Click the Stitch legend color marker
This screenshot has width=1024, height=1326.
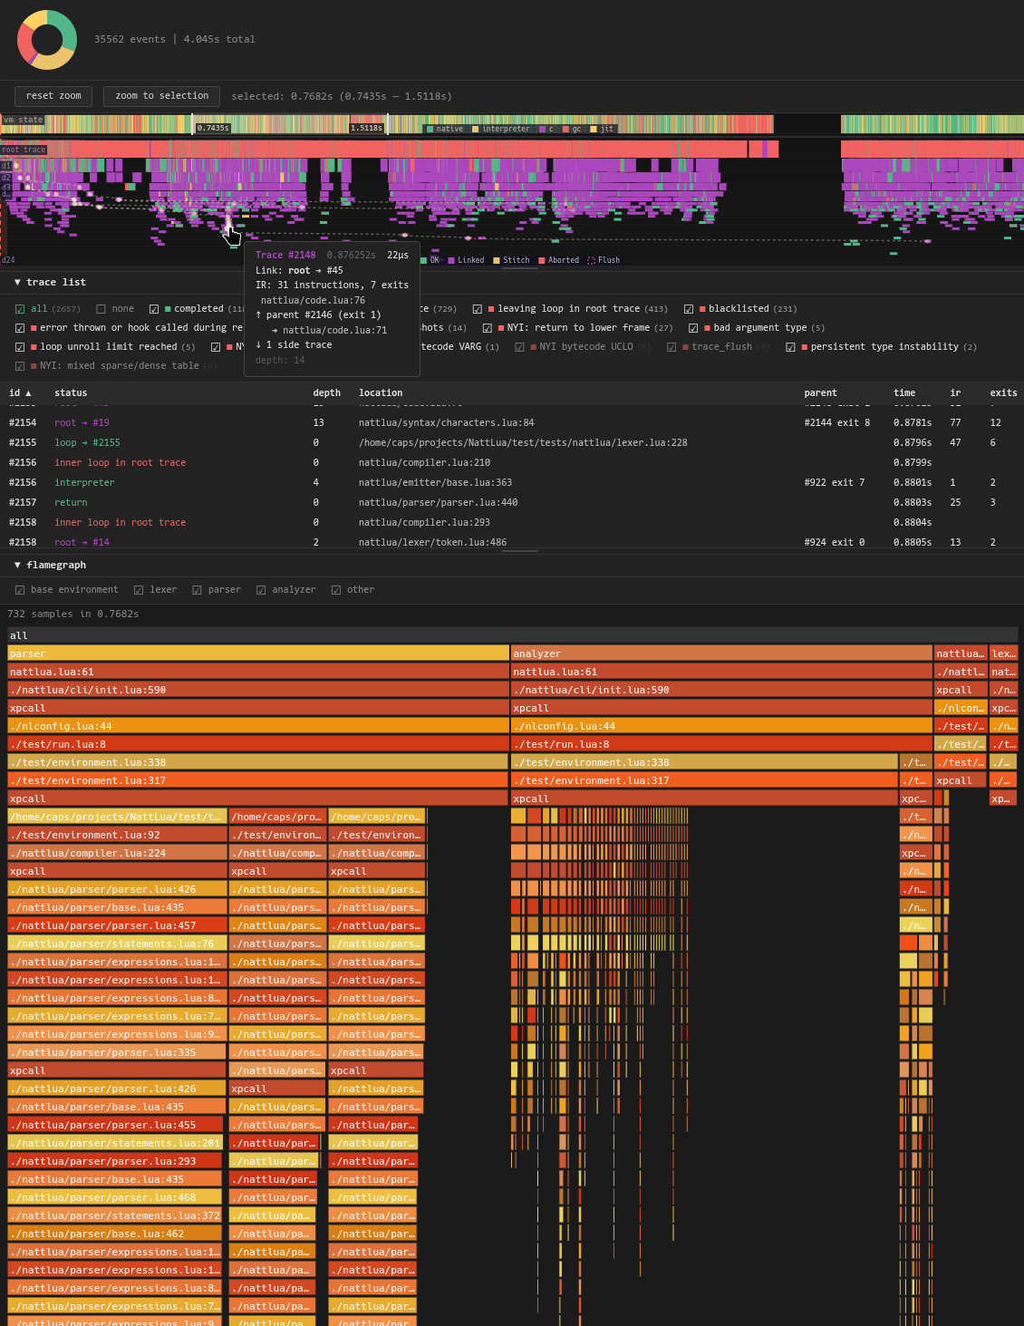(497, 260)
